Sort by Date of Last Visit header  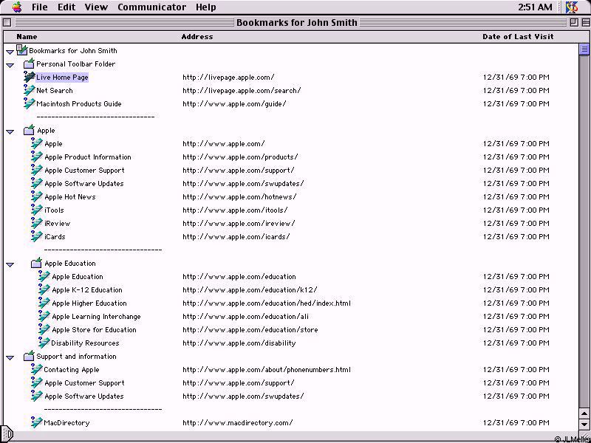pyautogui.click(x=518, y=36)
